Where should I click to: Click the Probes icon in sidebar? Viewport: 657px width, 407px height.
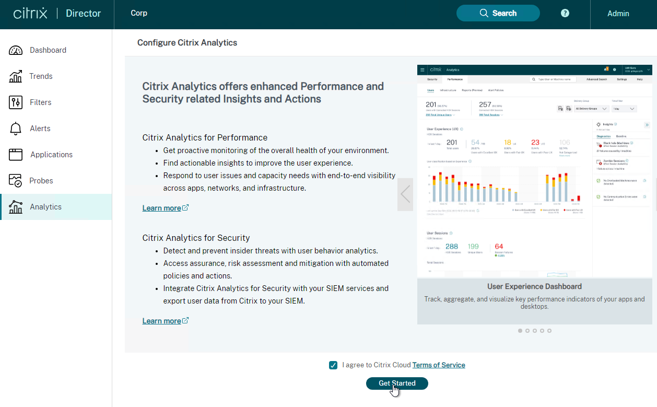tap(16, 181)
